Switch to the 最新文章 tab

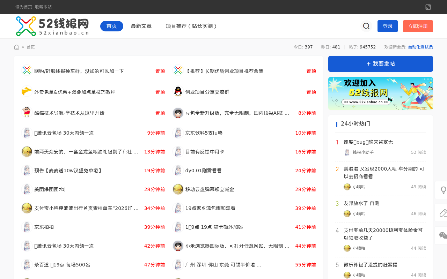click(141, 26)
